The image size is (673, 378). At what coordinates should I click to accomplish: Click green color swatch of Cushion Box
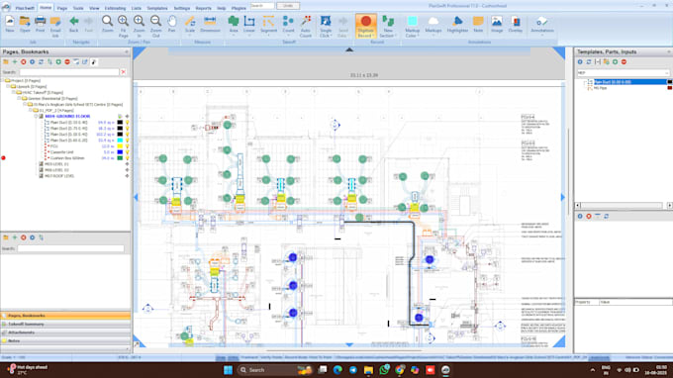point(120,158)
